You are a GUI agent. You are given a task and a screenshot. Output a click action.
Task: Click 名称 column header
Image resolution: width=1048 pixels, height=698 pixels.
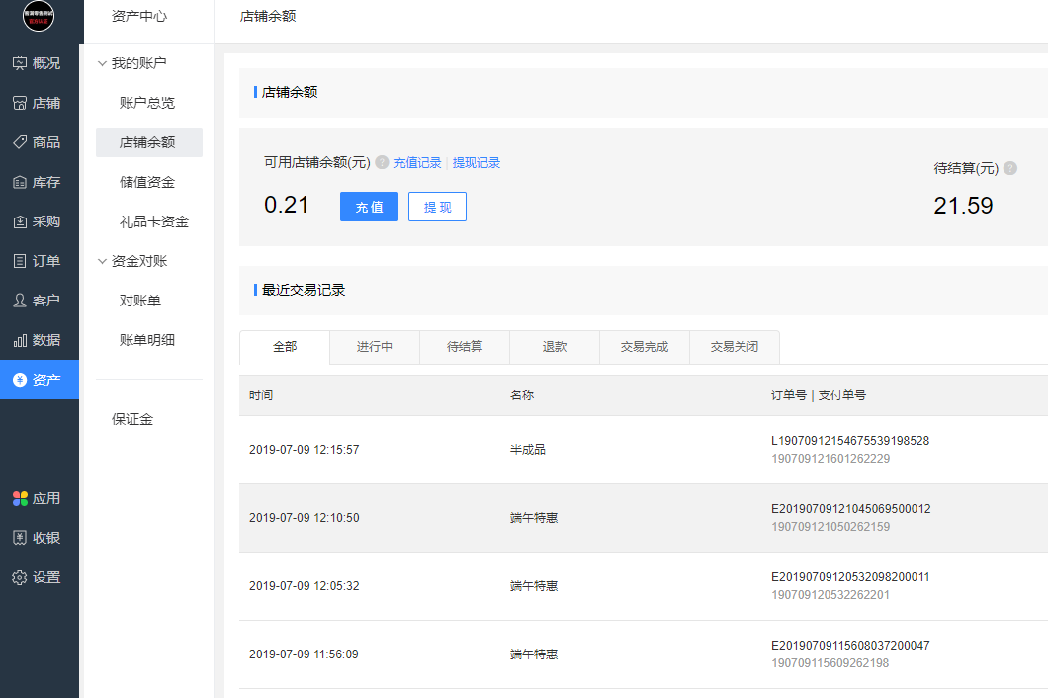pyautogui.click(x=522, y=395)
